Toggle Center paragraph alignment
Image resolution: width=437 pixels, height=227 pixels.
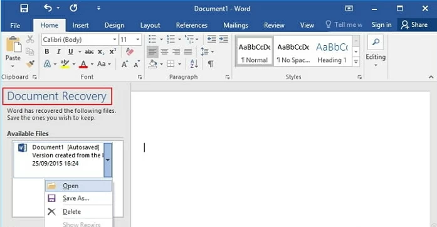click(x=164, y=52)
